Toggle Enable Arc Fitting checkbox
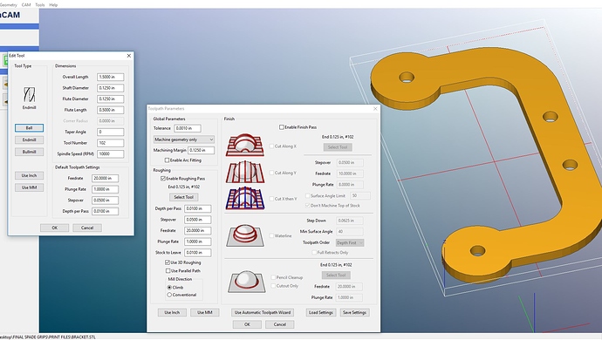The height and width of the screenshot is (340, 602). (x=167, y=160)
